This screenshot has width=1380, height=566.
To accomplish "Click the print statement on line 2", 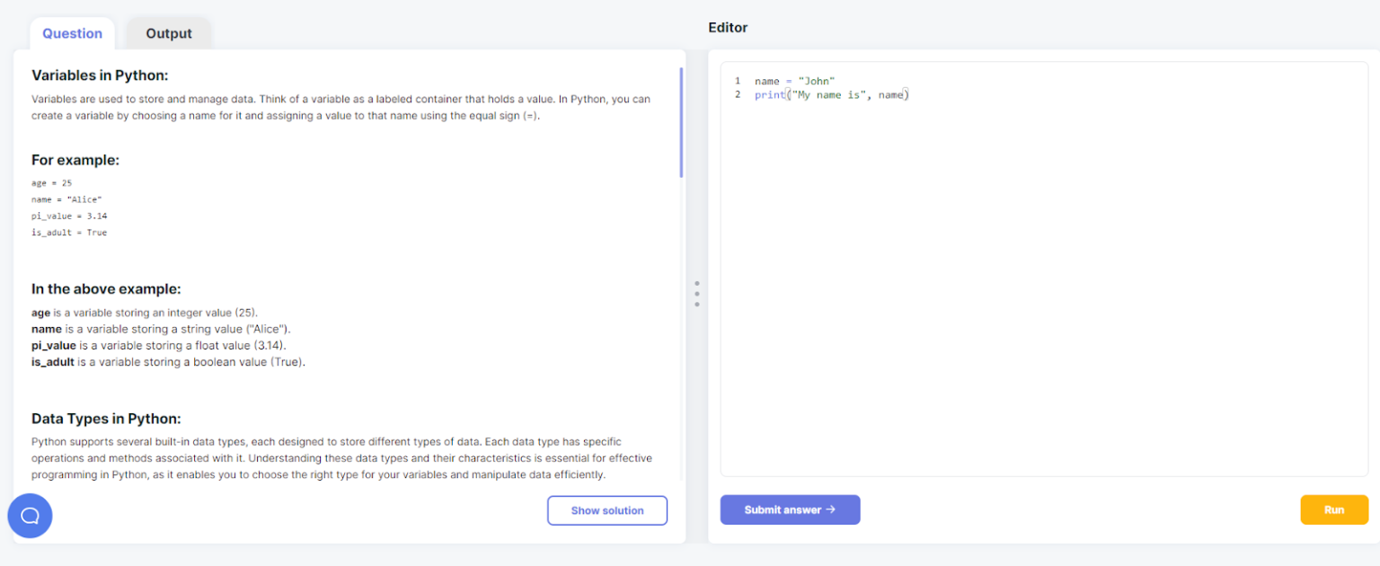I will click(770, 94).
